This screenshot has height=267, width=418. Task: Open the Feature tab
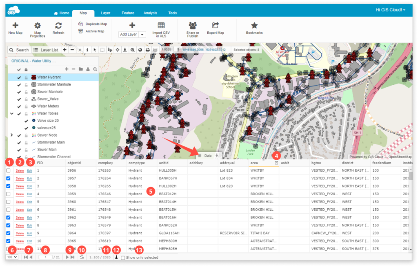pos(128,13)
